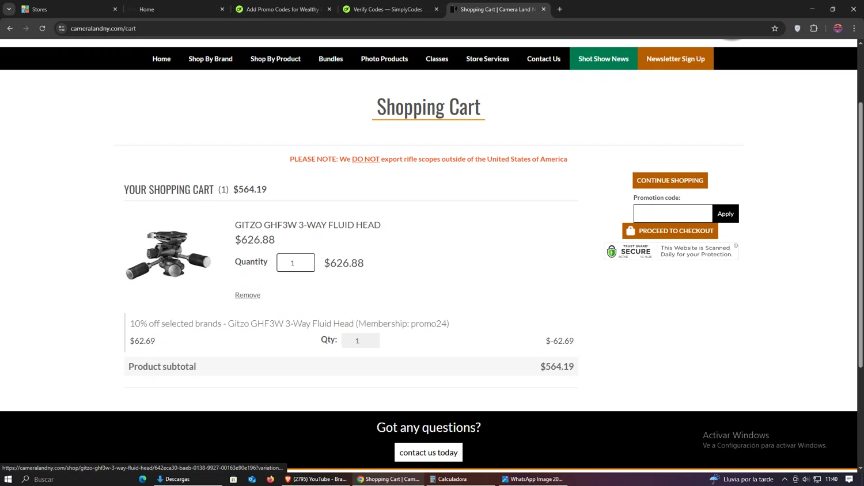Open Store Services menu
Image resolution: width=864 pixels, height=486 pixels.
click(x=487, y=59)
